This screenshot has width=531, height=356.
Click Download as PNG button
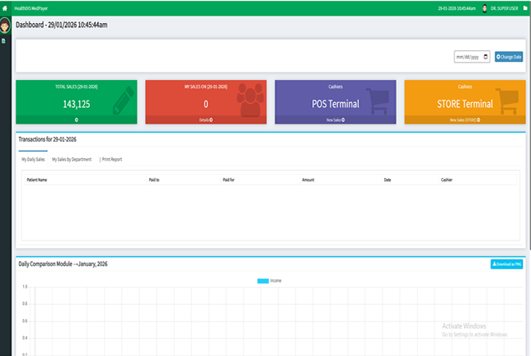pos(506,265)
